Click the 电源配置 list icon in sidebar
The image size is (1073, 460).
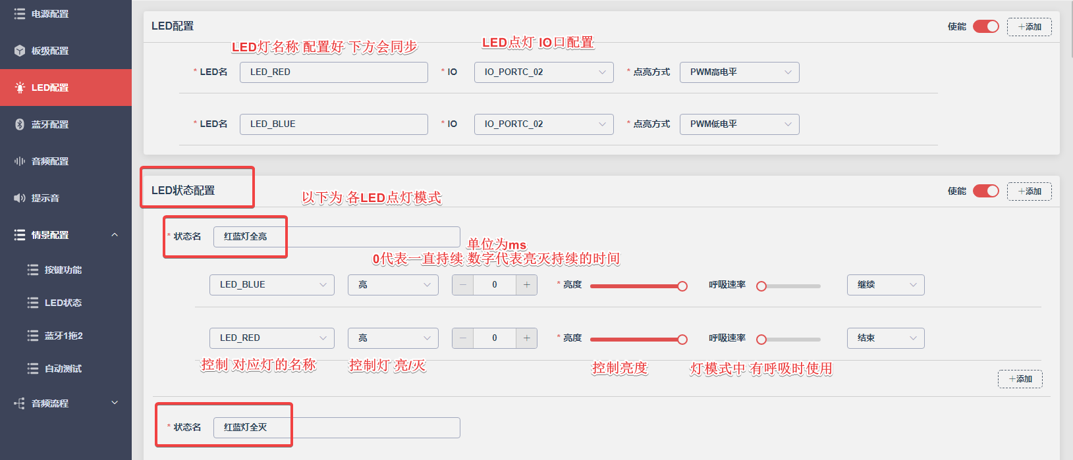click(20, 14)
